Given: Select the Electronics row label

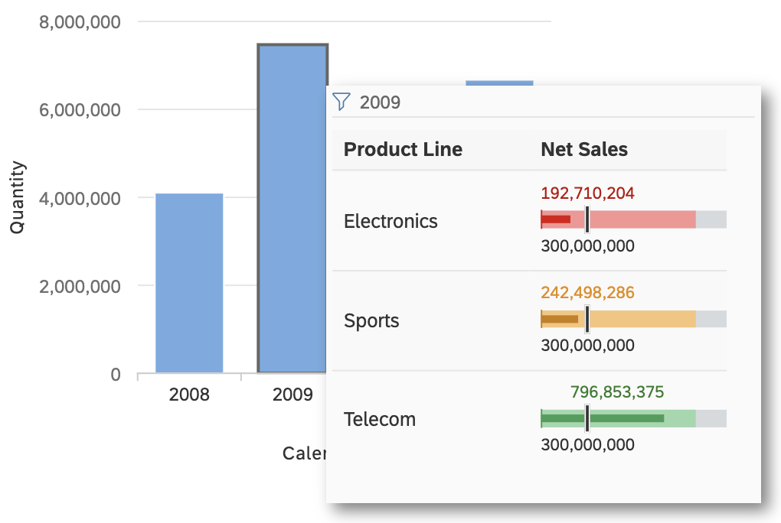Looking at the screenshot, I should 390,221.
